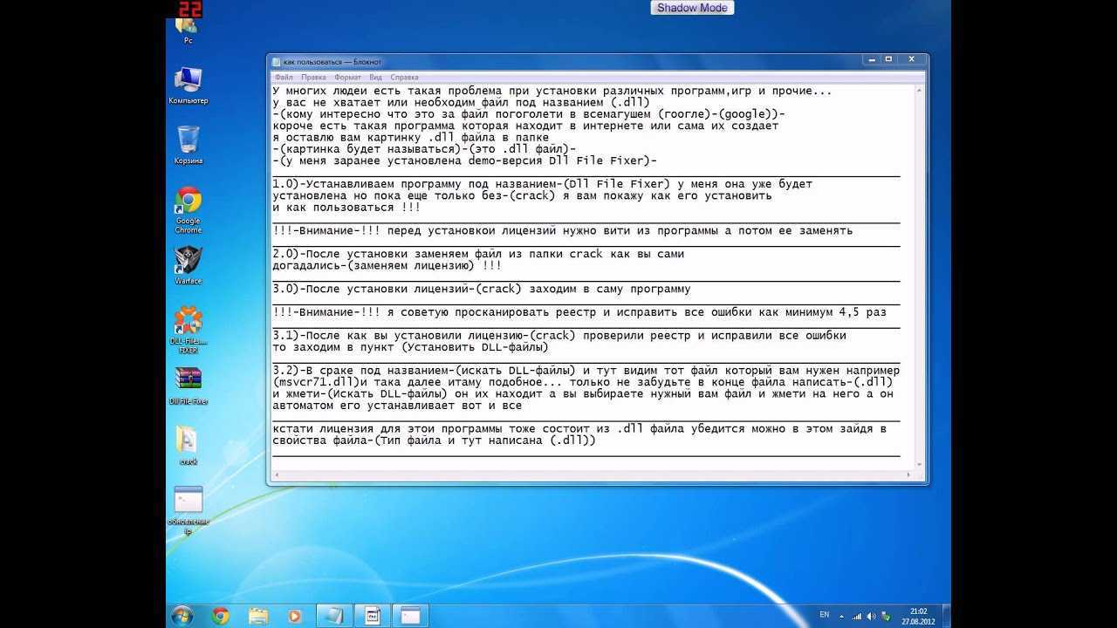Open the Правка menu
The width and height of the screenshot is (1117, 628).
click(313, 77)
